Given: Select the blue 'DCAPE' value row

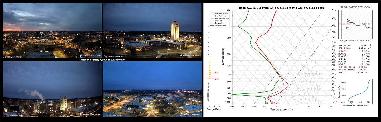Looking at the screenshot, I should tap(354, 64).
